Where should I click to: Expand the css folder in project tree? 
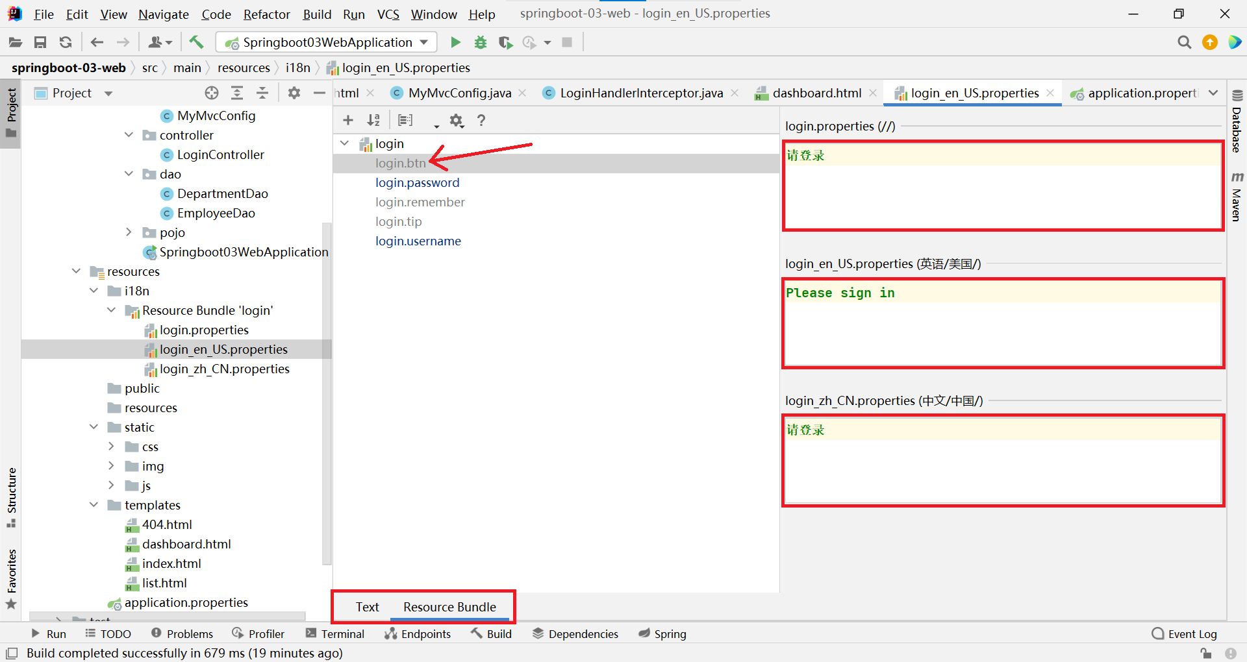[111, 447]
